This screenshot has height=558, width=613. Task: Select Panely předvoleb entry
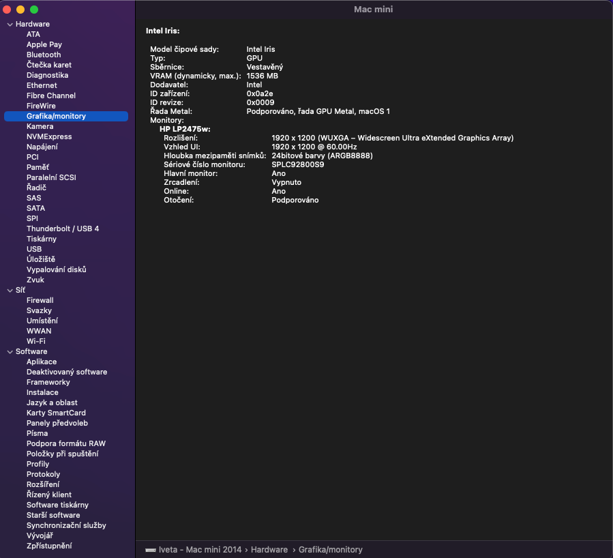tap(57, 423)
